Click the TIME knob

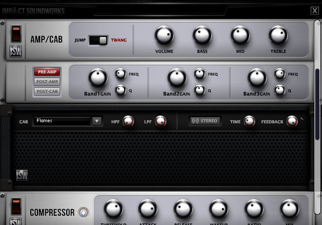click(250, 121)
